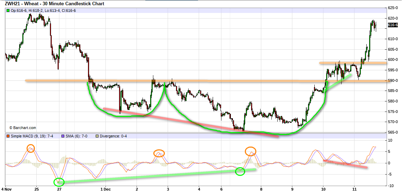This screenshot has height=192, width=402.
Task: Click the small green circle right of the 6 date label
Action: 240,171
